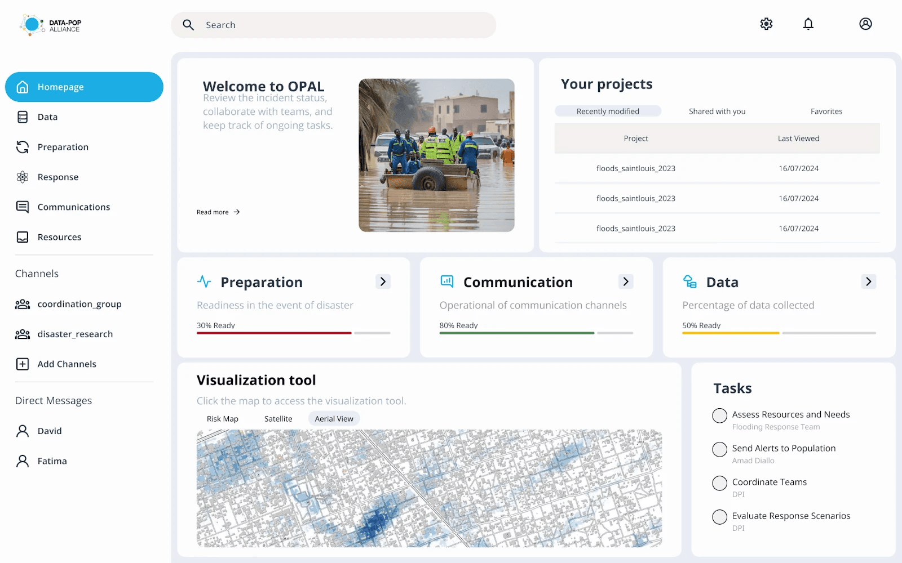Screen dimensions: 902x563
Task: Click the Read more link
Action: point(213,212)
